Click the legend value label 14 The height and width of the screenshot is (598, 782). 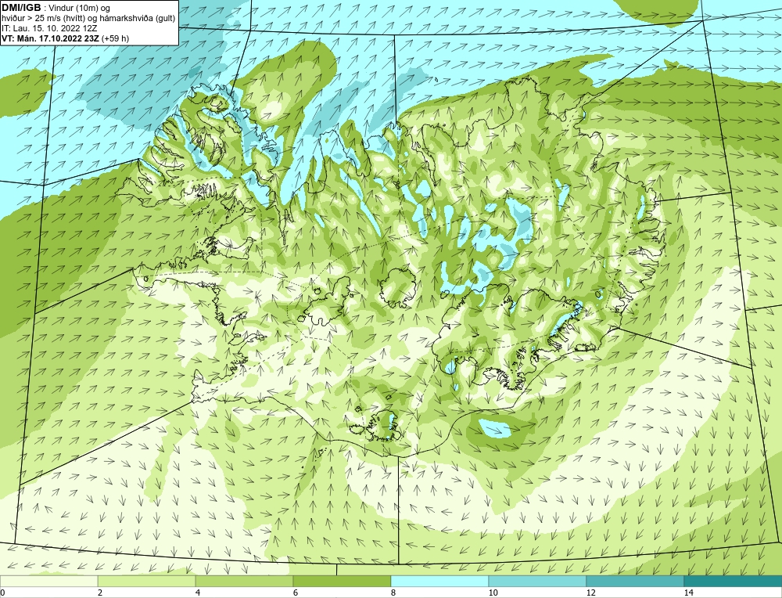coord(688,593)
